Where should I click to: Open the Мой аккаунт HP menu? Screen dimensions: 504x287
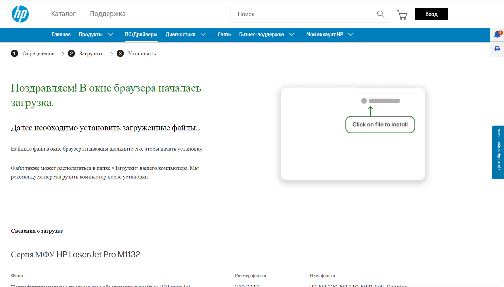[325, 35]
